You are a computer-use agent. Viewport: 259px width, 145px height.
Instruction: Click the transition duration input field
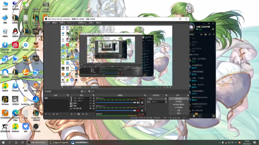point(158,102)
